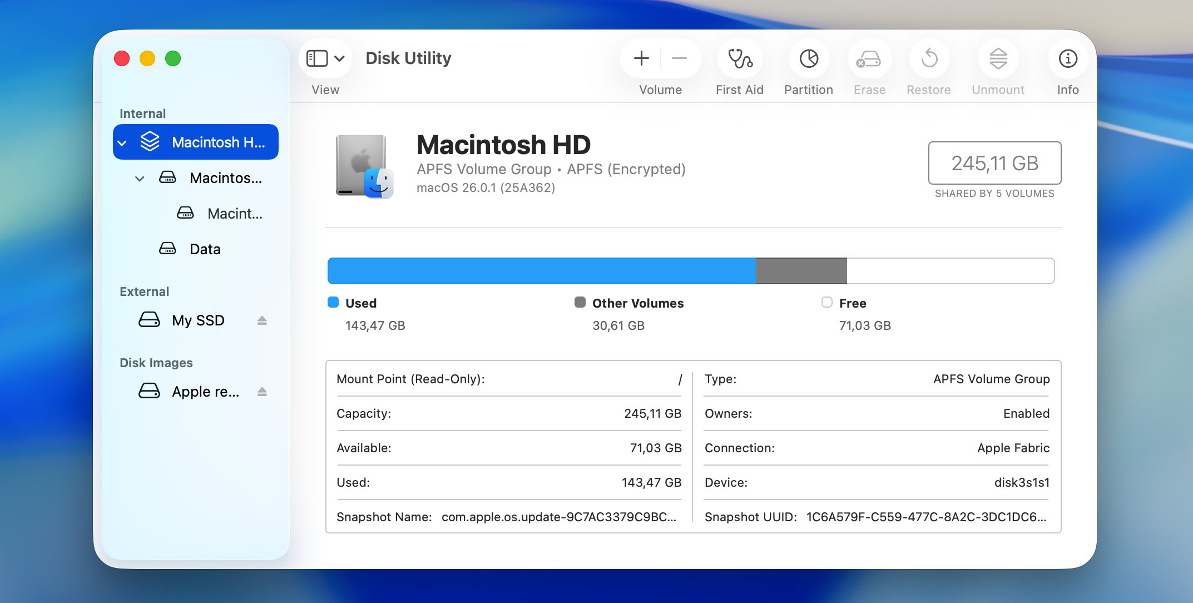
Task: Click the Restore arrow icon
Action: click(929, 58)
